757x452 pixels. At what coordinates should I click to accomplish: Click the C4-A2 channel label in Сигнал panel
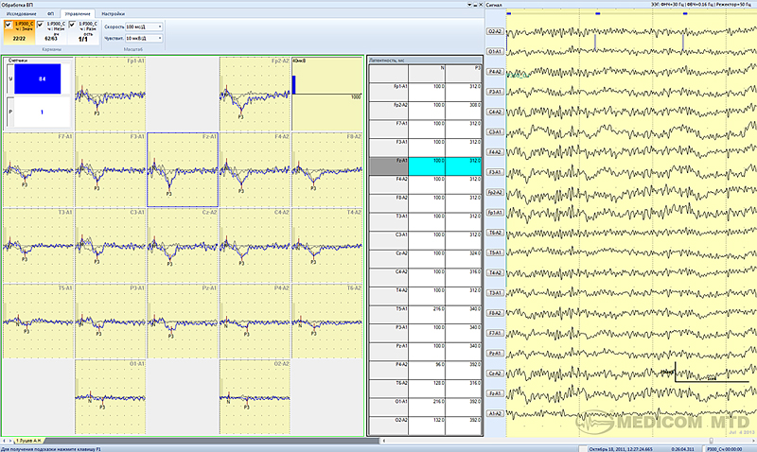tap(495, 112)
